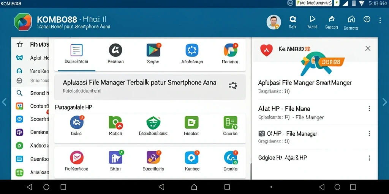Open the three-dot overflow menu in header
Image resolution: width=389 pixels, height=194 pixels.
tap(380, 20)
